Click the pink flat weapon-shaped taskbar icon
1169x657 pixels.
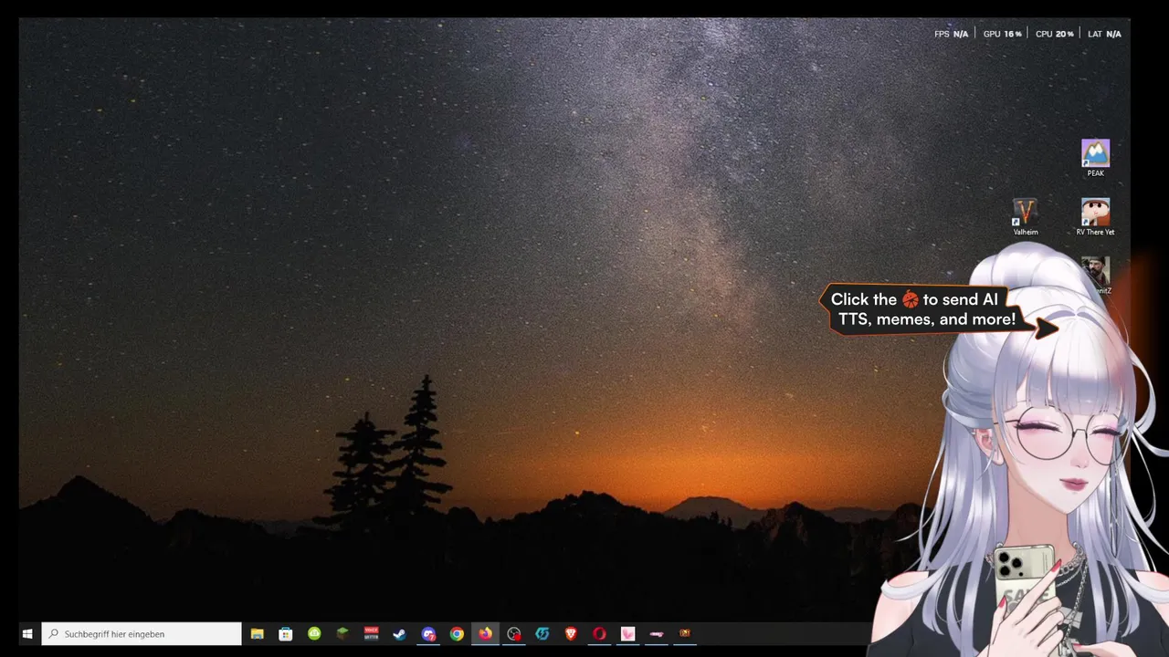point(656,633)
